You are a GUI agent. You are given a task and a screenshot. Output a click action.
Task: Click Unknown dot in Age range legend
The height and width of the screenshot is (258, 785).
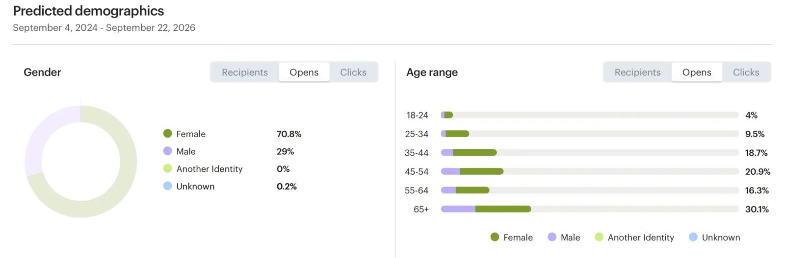pos(693,237)
